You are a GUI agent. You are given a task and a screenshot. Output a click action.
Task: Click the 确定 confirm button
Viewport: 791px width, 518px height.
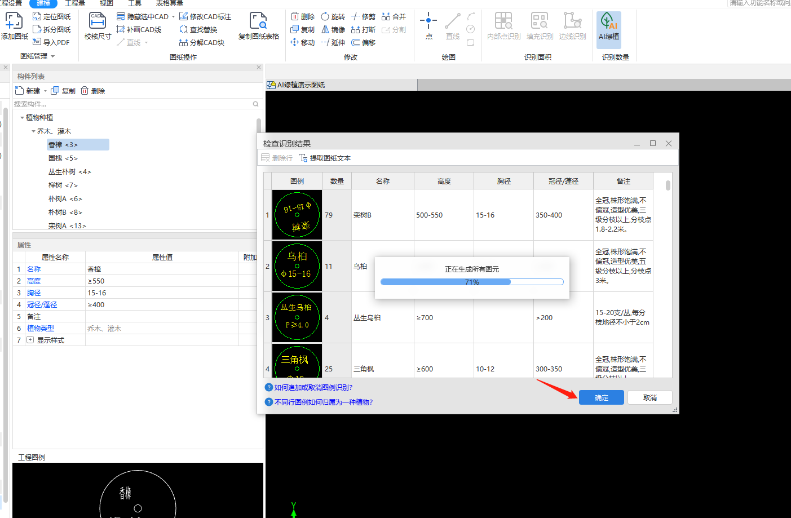(x=602, y=397)
